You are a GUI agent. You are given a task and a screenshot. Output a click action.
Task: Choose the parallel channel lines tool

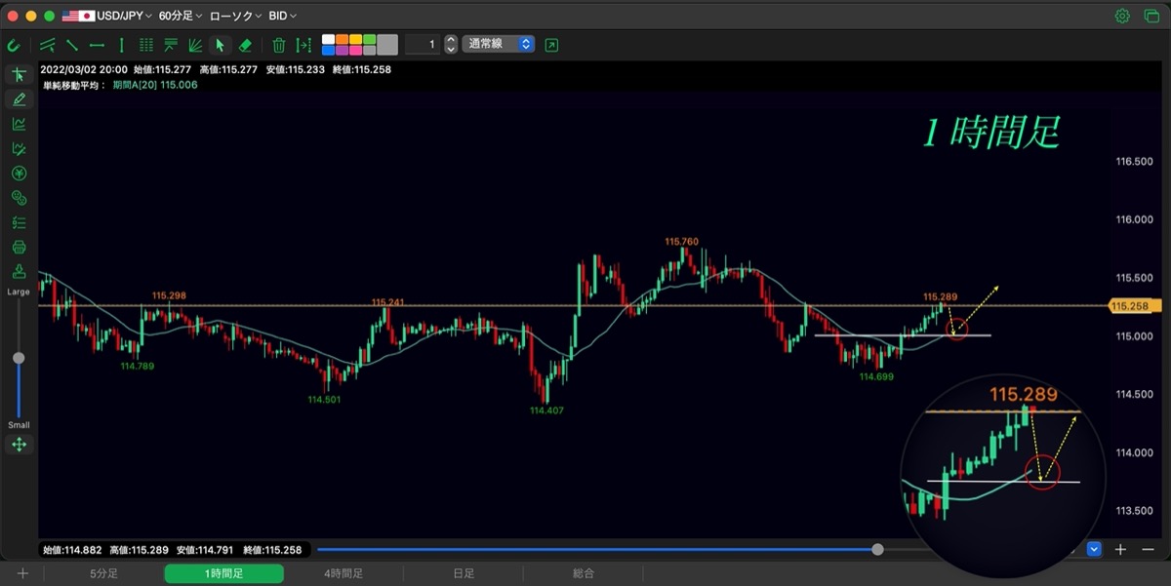48,45
